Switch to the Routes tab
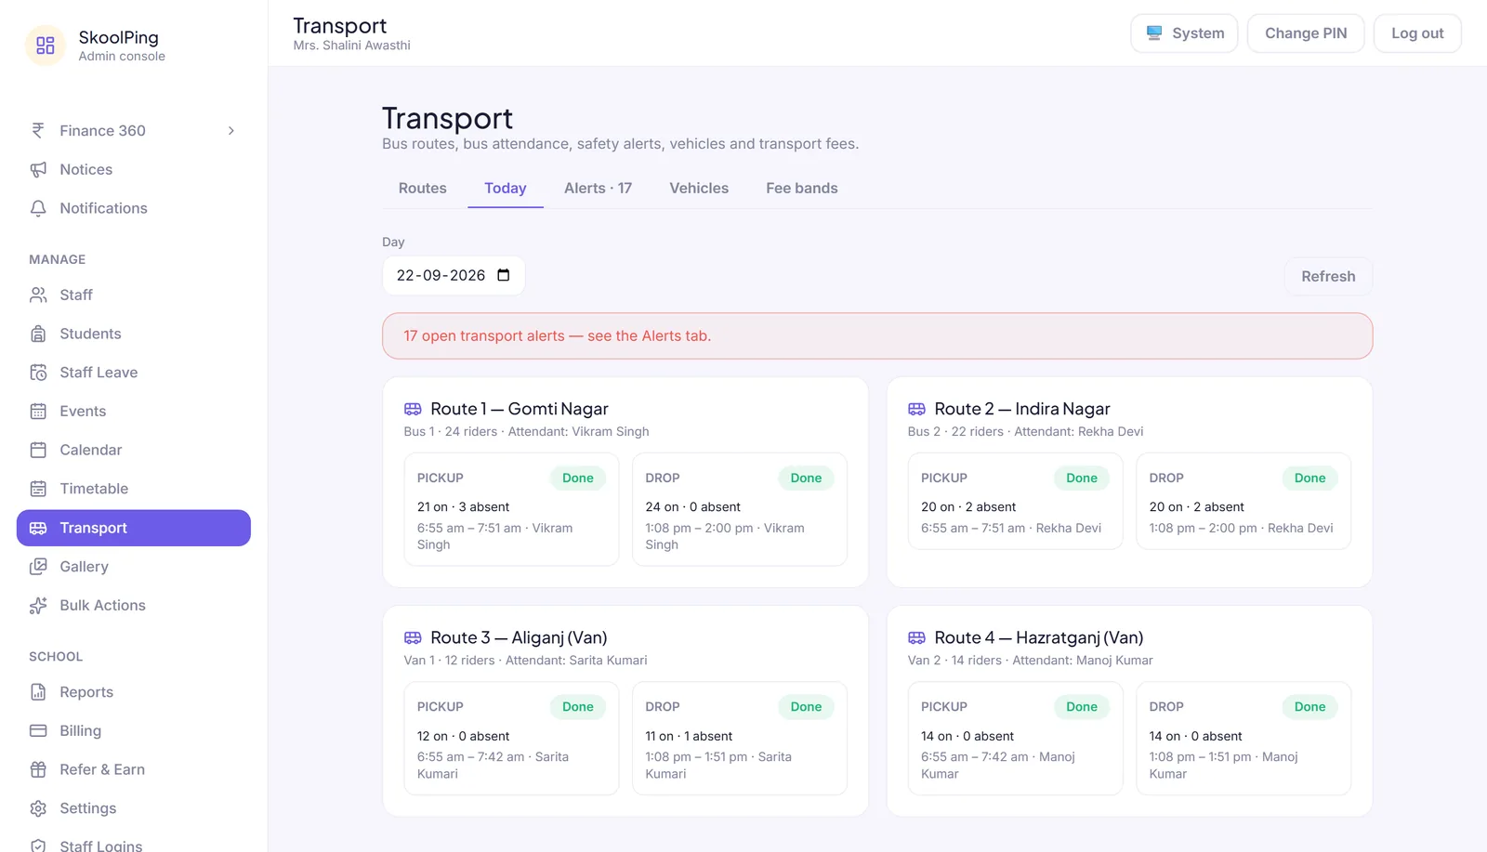Image resolution: width=1487 pixels, height=852 pixels. pyautogui.click(x=422, y=189)
